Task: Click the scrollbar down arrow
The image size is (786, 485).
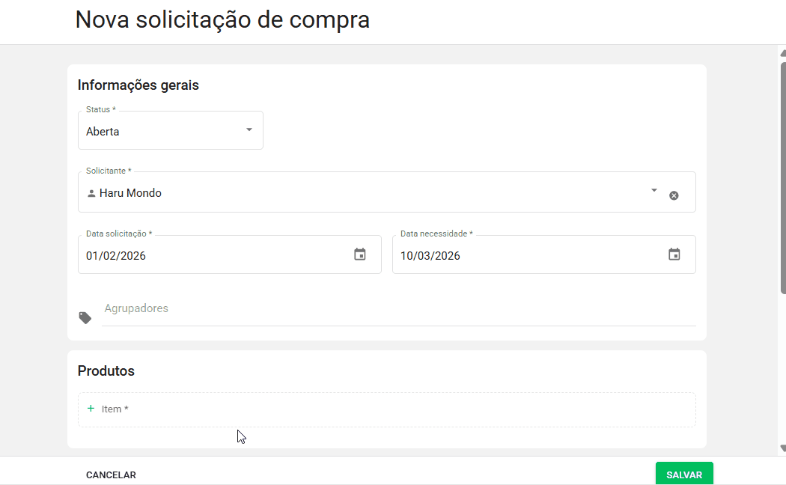Action: point(781,449)
